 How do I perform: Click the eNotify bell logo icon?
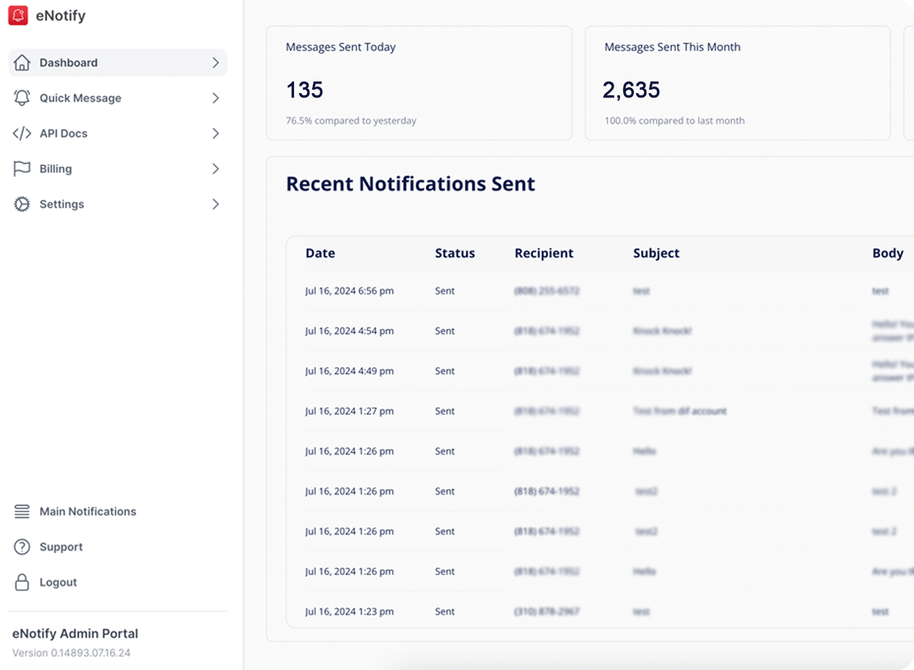tap(18, 15)
